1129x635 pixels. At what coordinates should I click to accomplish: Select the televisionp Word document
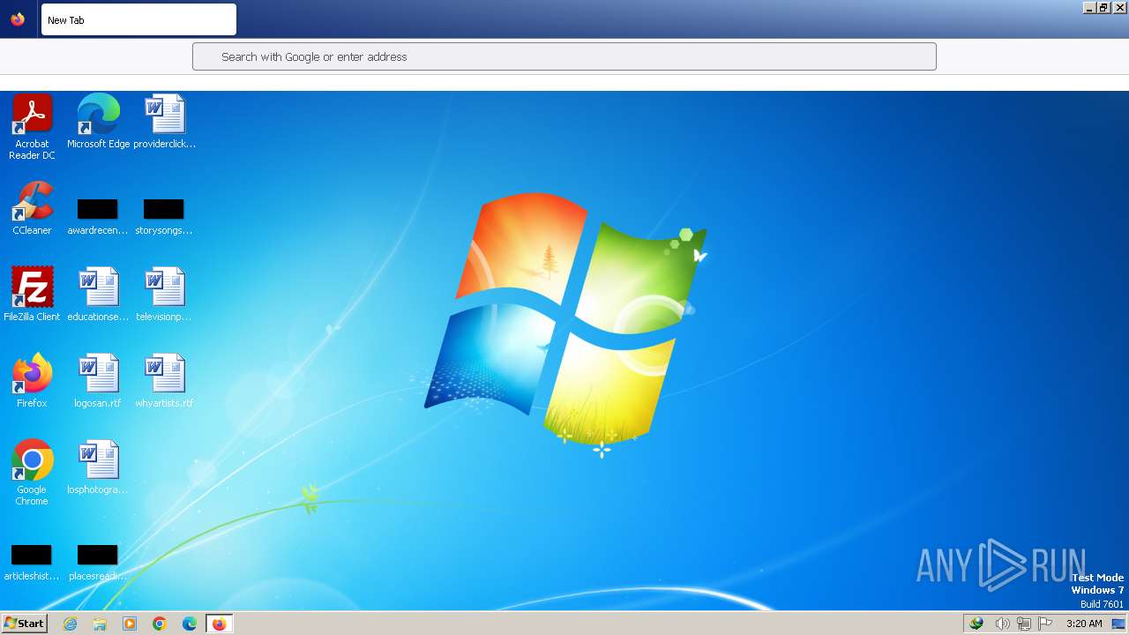(x=164, y=295)
